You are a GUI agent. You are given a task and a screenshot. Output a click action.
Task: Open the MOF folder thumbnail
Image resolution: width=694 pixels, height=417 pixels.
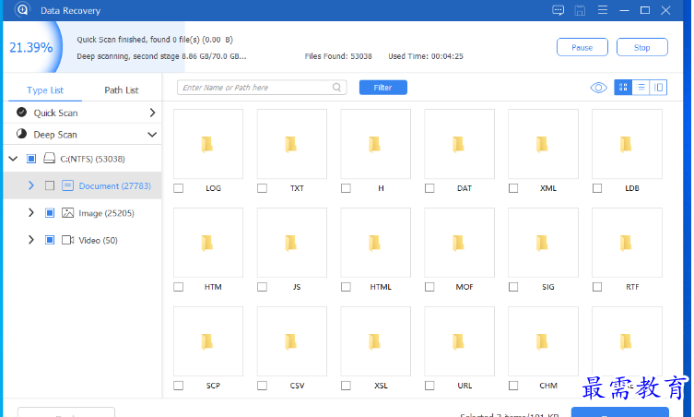pyautogui.click(x=459, y=243)
